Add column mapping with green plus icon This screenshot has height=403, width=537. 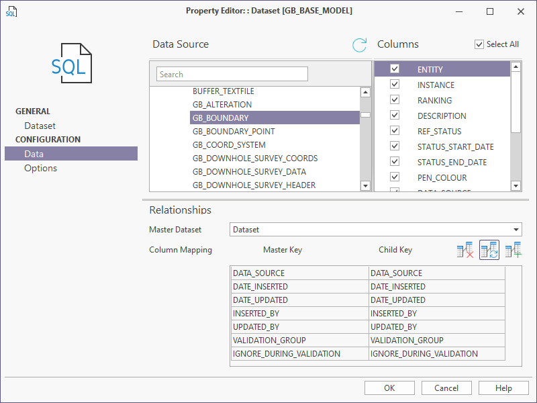(514, 251)
